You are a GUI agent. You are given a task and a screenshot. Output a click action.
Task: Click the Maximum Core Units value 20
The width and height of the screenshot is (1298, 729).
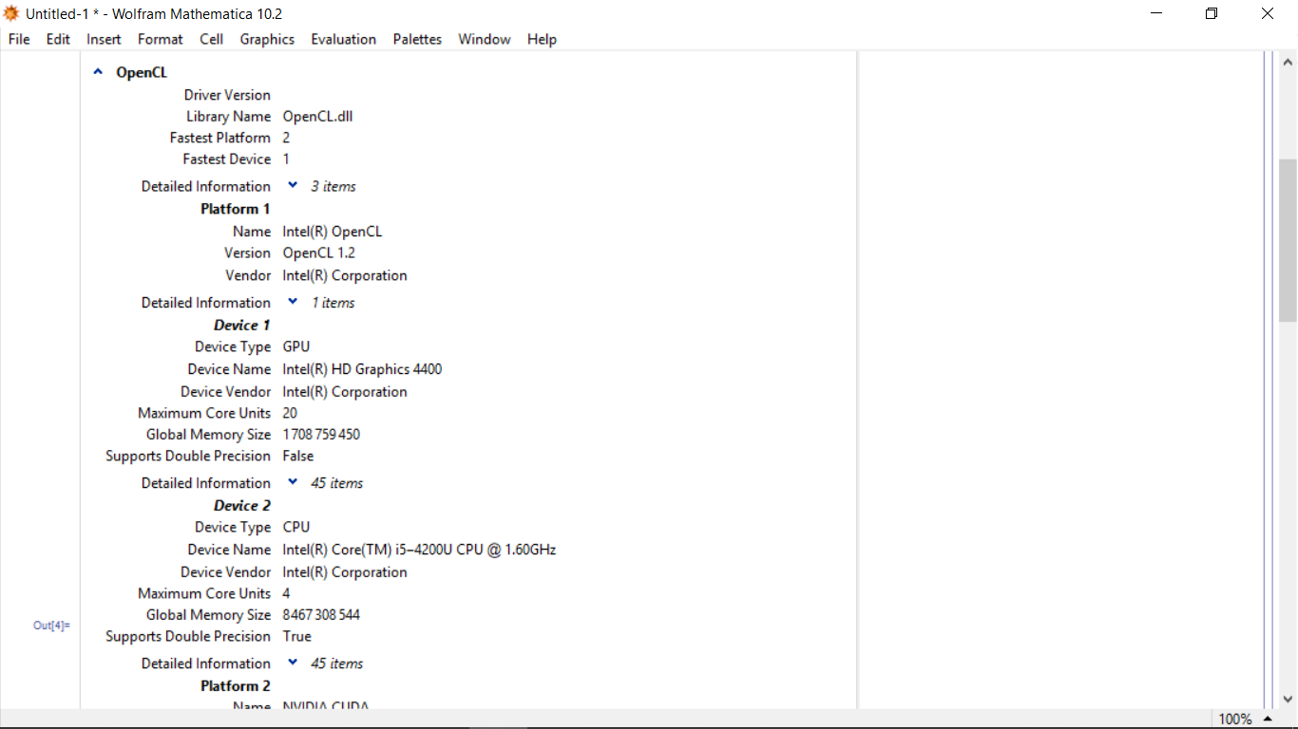290,413
